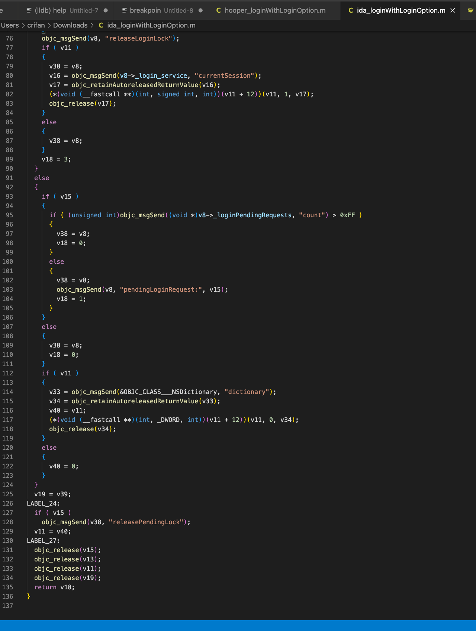Click the unsaved dot on Untitled-7 tab
Screen dimensions: 476x631
(x=106, y=10)
